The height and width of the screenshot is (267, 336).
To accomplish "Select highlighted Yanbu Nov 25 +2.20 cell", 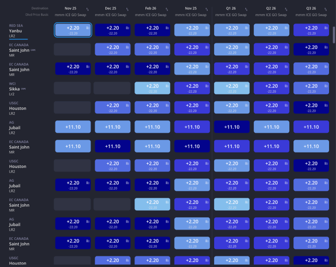I will click(x=73, y=30).
